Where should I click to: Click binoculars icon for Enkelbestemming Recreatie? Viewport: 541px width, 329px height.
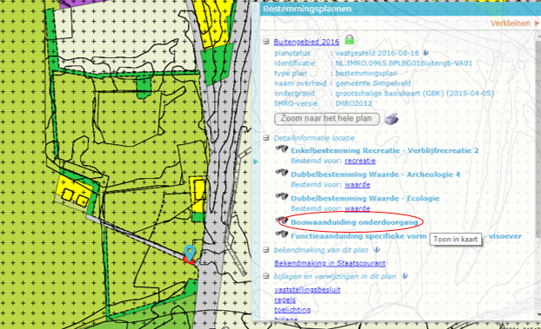click(x=282, y=148)
